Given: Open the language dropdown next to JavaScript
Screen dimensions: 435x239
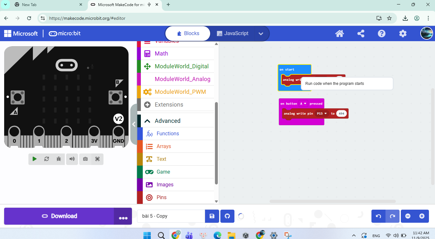Looking at the screenshot, I should 261,34.
